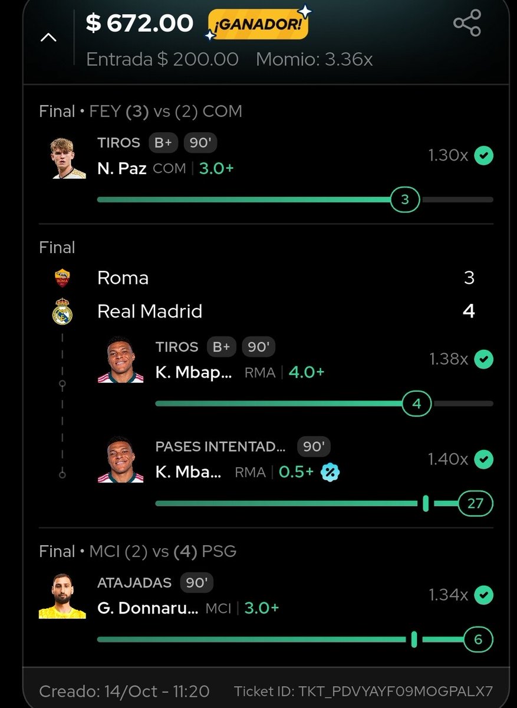Open the G. Donnarumma player photo

pyautogui.click(x=62, y=596)
